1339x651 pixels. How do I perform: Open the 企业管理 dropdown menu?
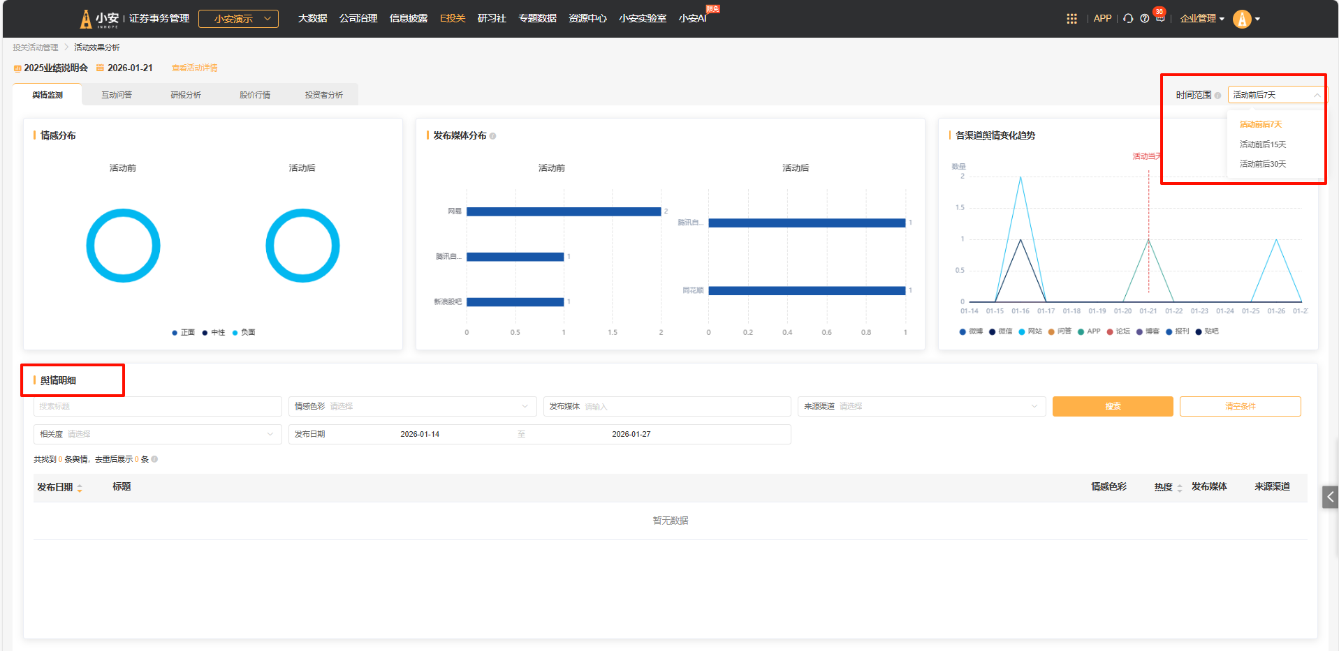coord(1202,19)
